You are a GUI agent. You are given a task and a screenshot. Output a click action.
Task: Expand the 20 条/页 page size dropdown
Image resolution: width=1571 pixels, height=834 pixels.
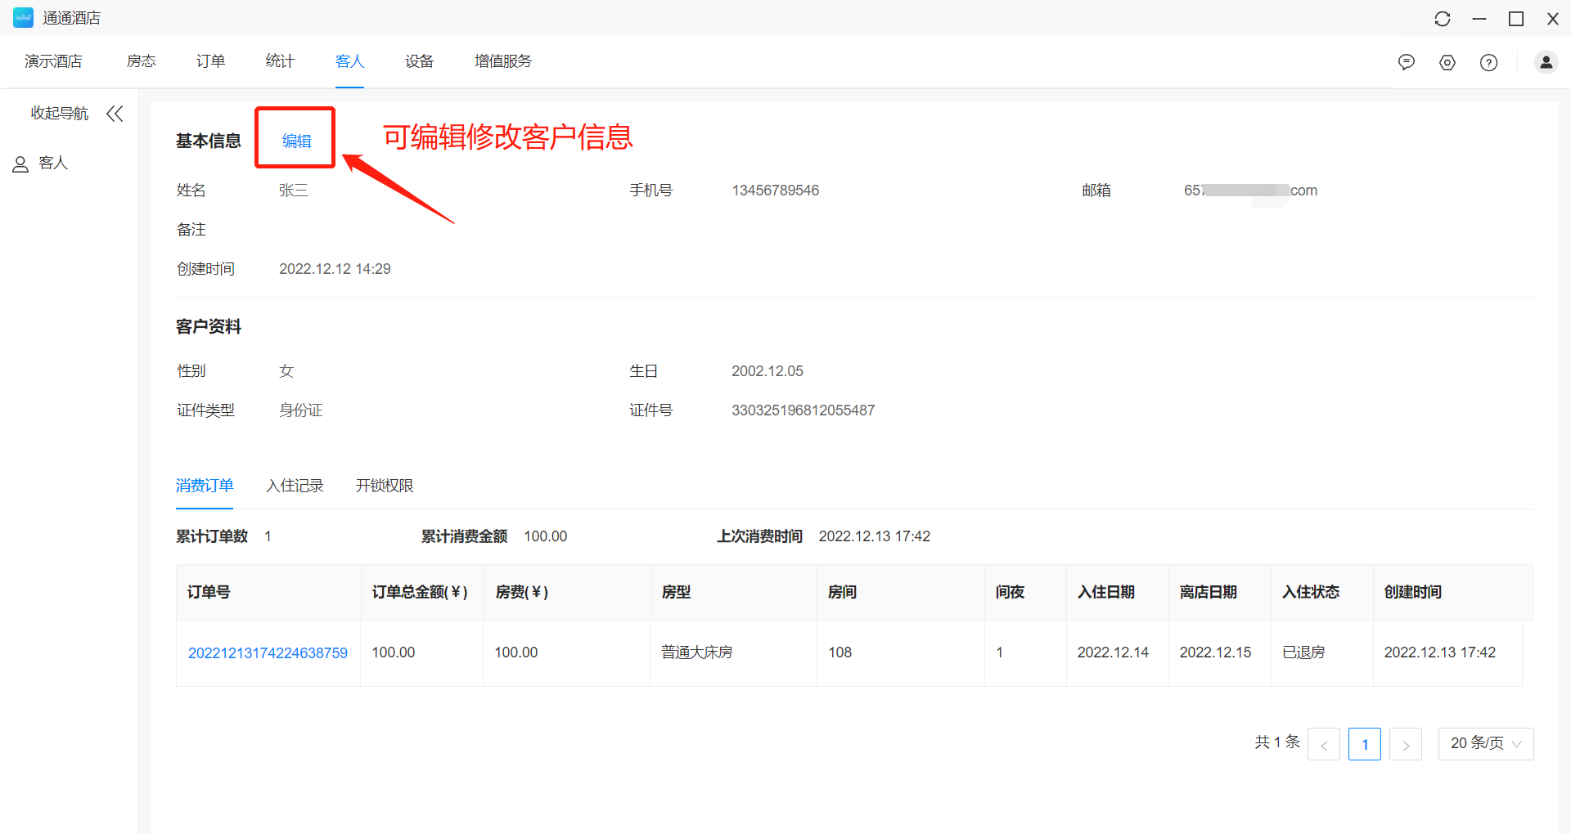pyautogui.click(x=1485, y=743)
